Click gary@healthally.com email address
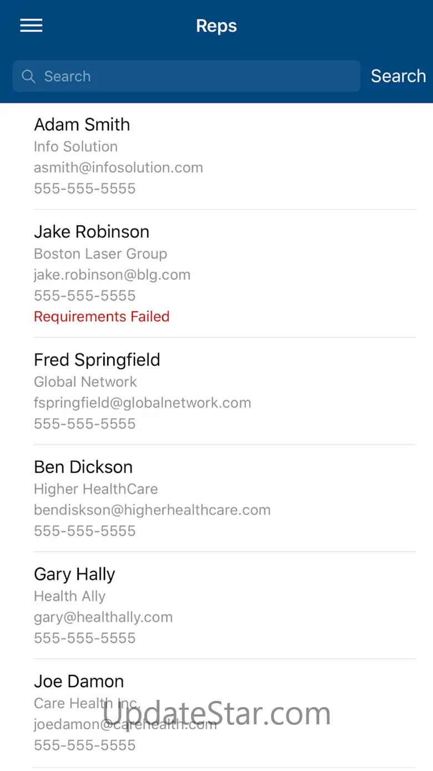Viewport: 433px width, 771px height. [x=103, y=617]
